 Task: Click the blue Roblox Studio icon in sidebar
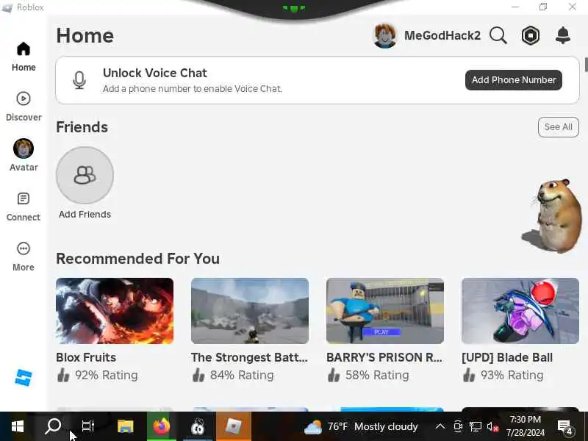(x=24, y=378)
